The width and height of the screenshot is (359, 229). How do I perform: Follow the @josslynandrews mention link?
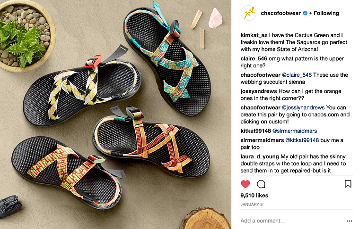click(x=303, y=107)
